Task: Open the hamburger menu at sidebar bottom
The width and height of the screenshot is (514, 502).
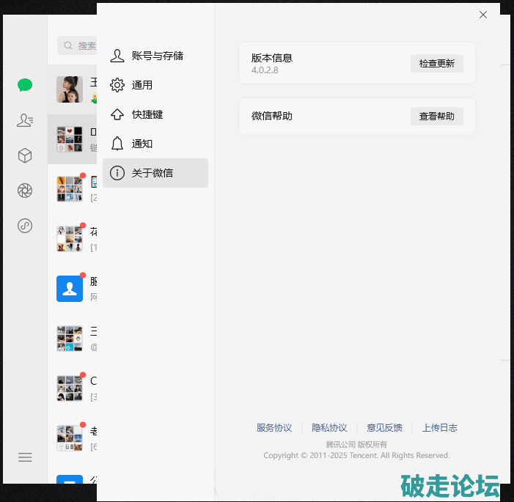Action: point(25,457)
